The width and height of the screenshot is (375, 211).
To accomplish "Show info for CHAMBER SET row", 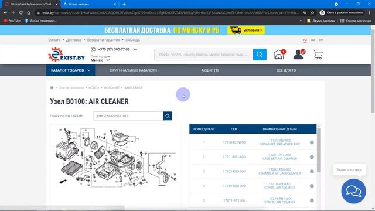I will (312, 172).
